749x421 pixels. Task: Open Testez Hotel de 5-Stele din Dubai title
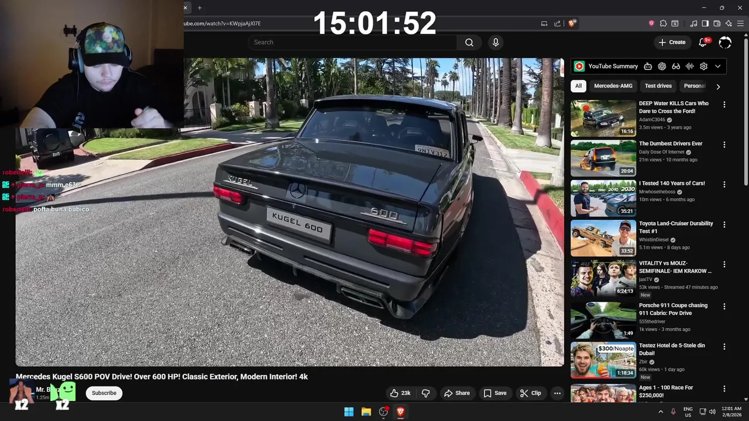tap(672, 349)
